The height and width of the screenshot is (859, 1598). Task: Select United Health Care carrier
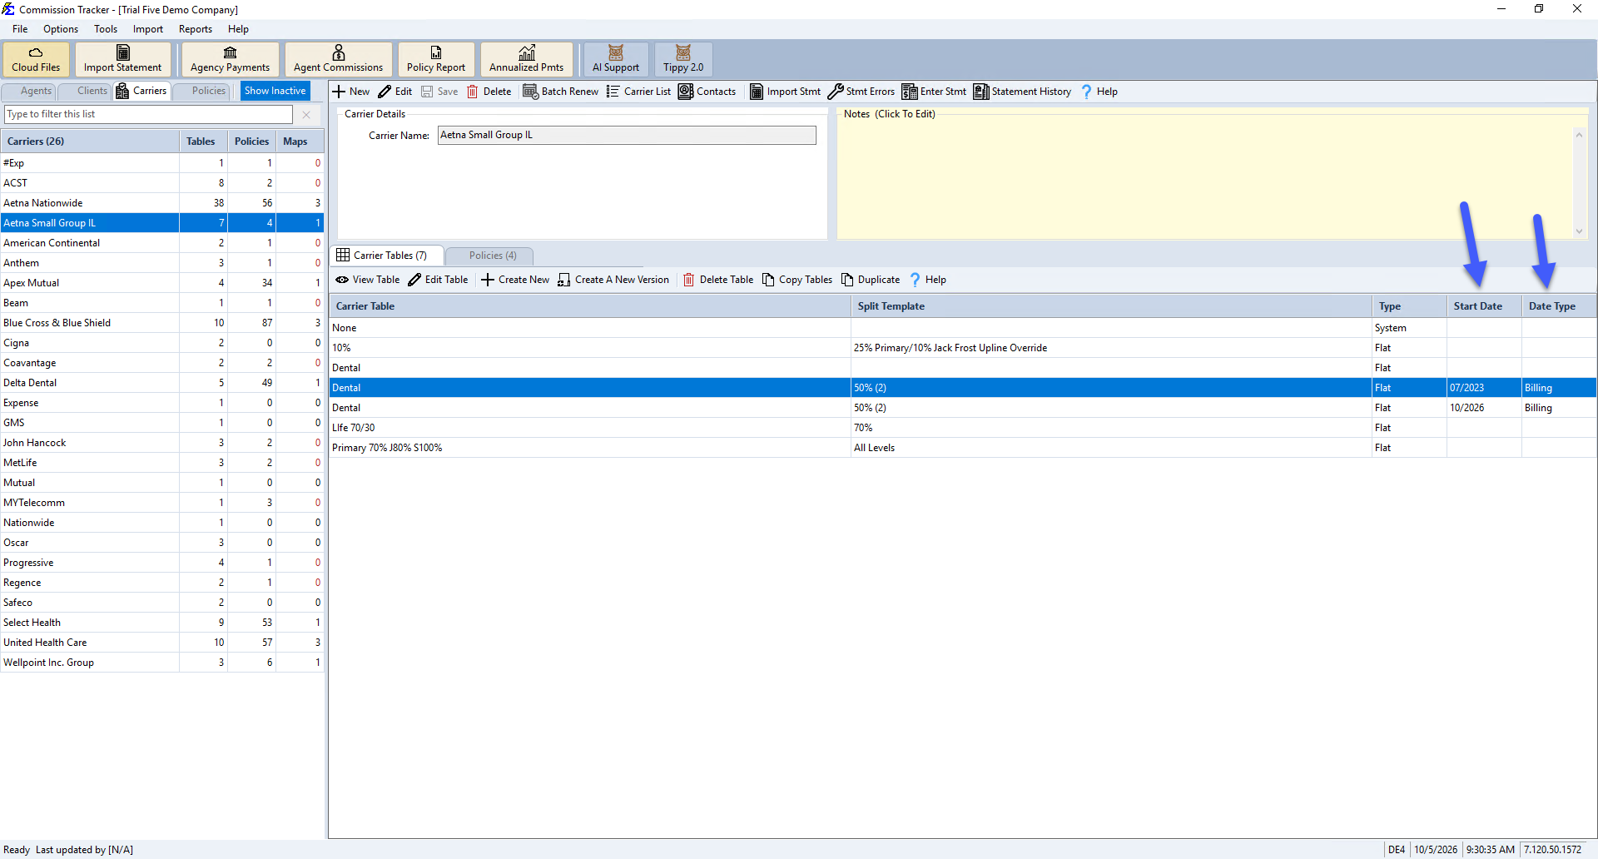[x=162, y=643]
